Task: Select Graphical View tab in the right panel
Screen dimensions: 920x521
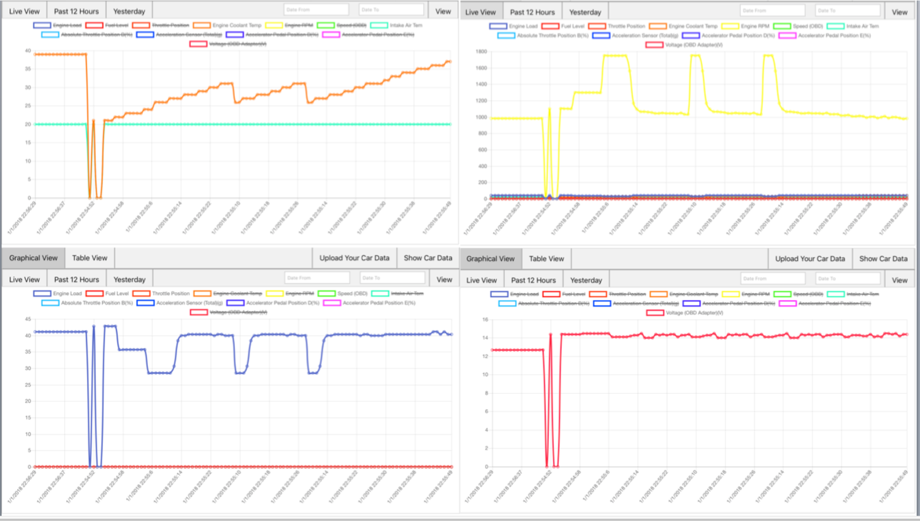Action: pos(490,259)
